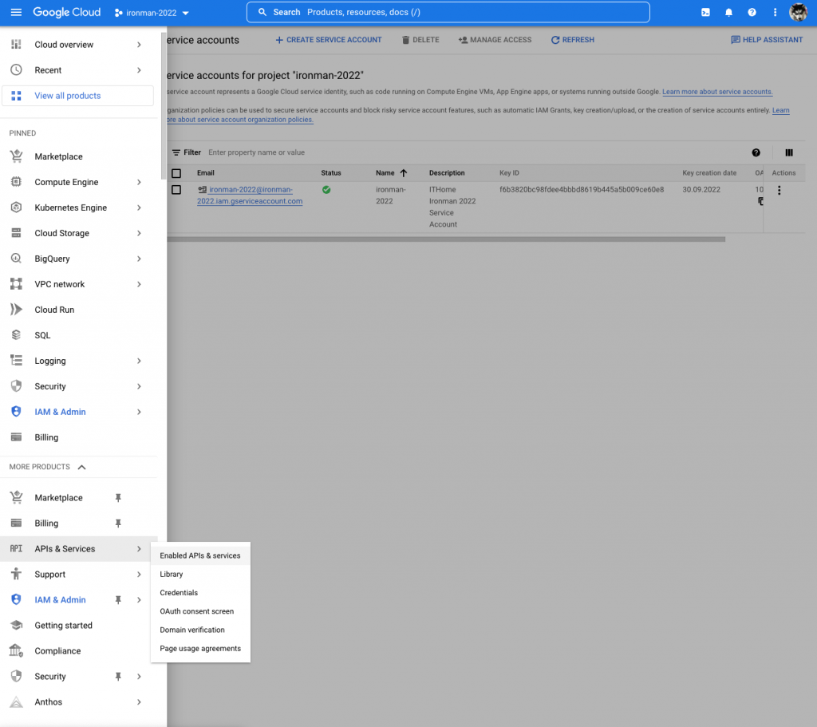Screen dimensions: 817x727
Task: Click the Kubernetes Engine icon
Action: [x=16, y=207]
